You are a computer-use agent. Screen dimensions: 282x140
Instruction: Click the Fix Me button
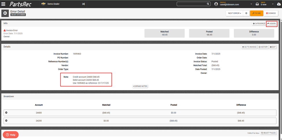click(x=257, y=13)
